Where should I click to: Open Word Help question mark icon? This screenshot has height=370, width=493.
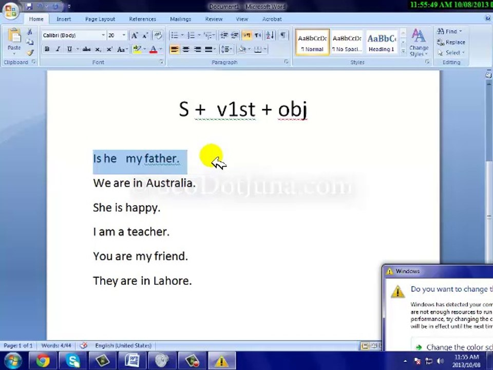pos(488,18)
